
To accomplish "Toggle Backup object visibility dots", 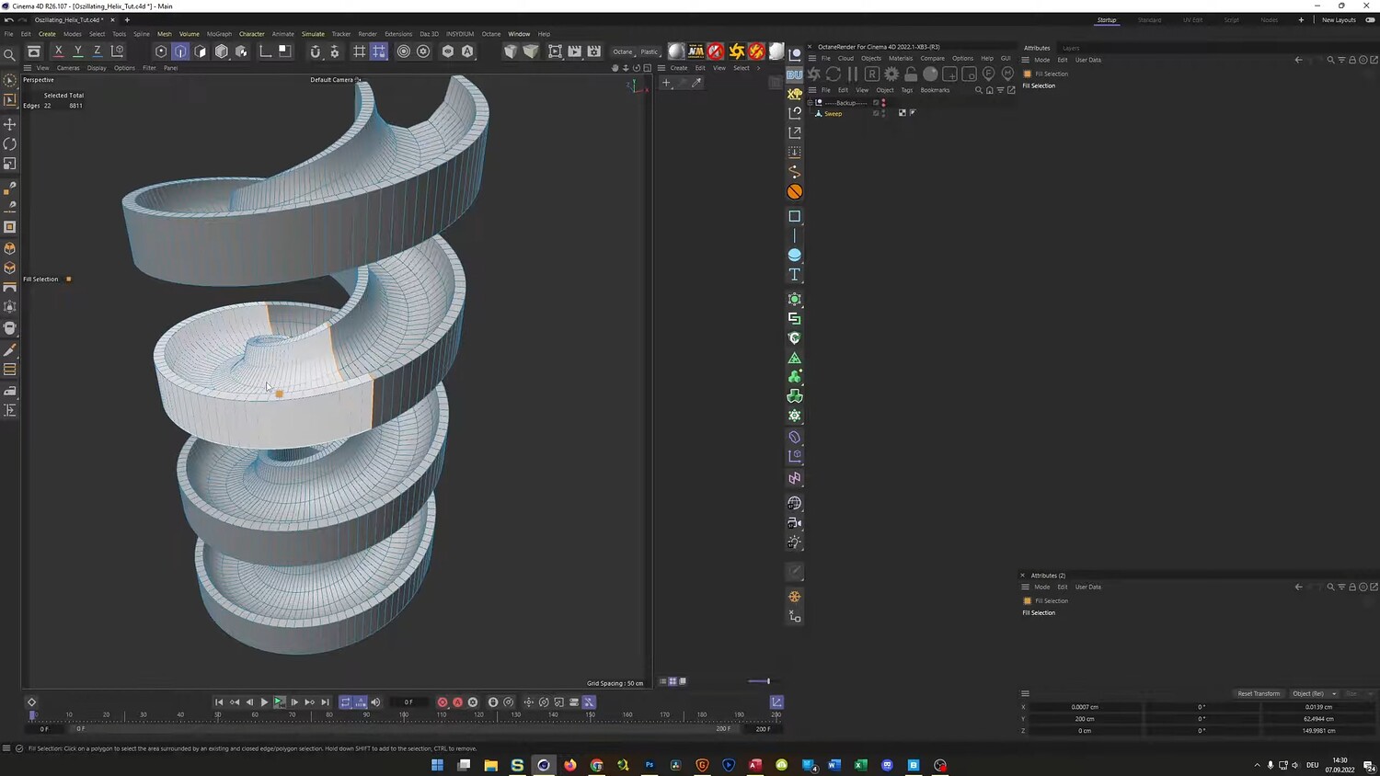I will click(884, 103).
